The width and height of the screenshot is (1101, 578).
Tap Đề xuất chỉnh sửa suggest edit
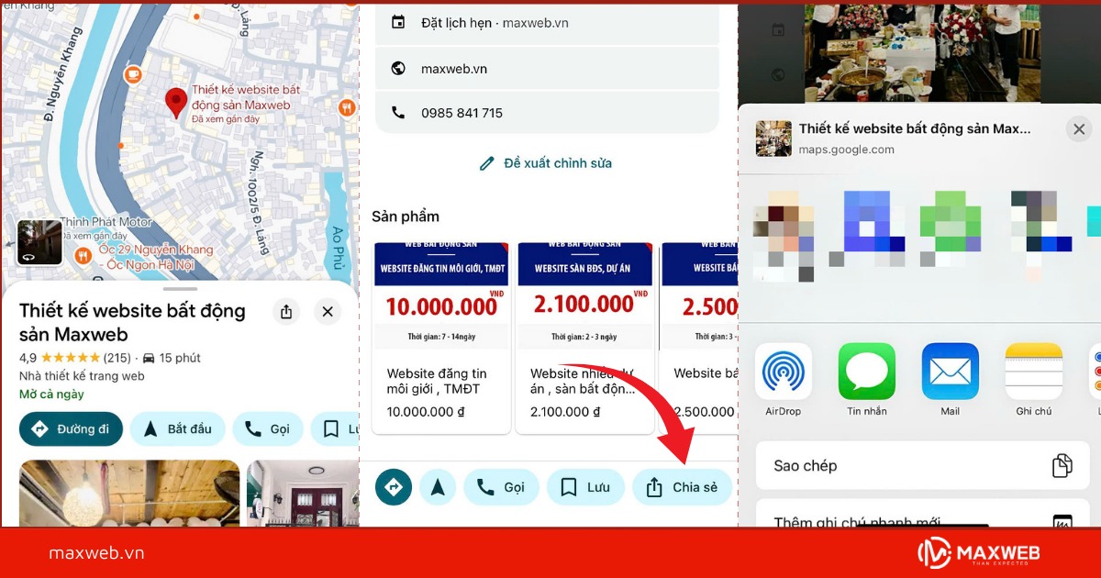pyautogui.click(x=546, y=163)
